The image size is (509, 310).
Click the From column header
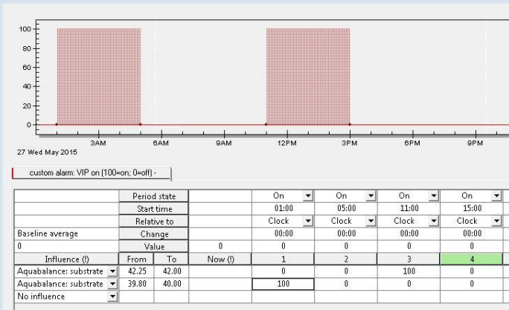coord(136,259)
